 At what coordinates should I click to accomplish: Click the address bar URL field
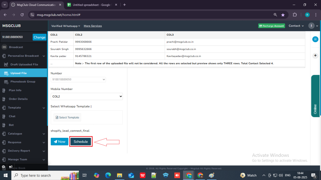click(151, 15)
